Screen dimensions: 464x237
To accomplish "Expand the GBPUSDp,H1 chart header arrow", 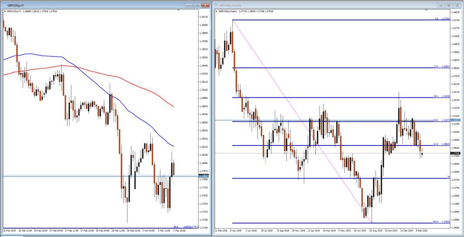I will tap(5, 11).
